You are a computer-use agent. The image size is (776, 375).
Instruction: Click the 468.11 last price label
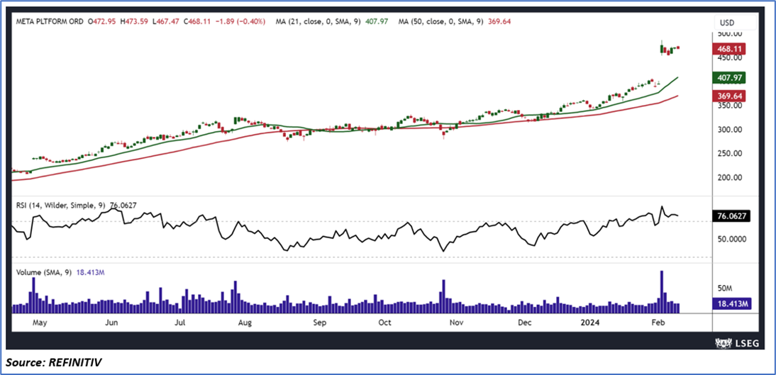728,49
